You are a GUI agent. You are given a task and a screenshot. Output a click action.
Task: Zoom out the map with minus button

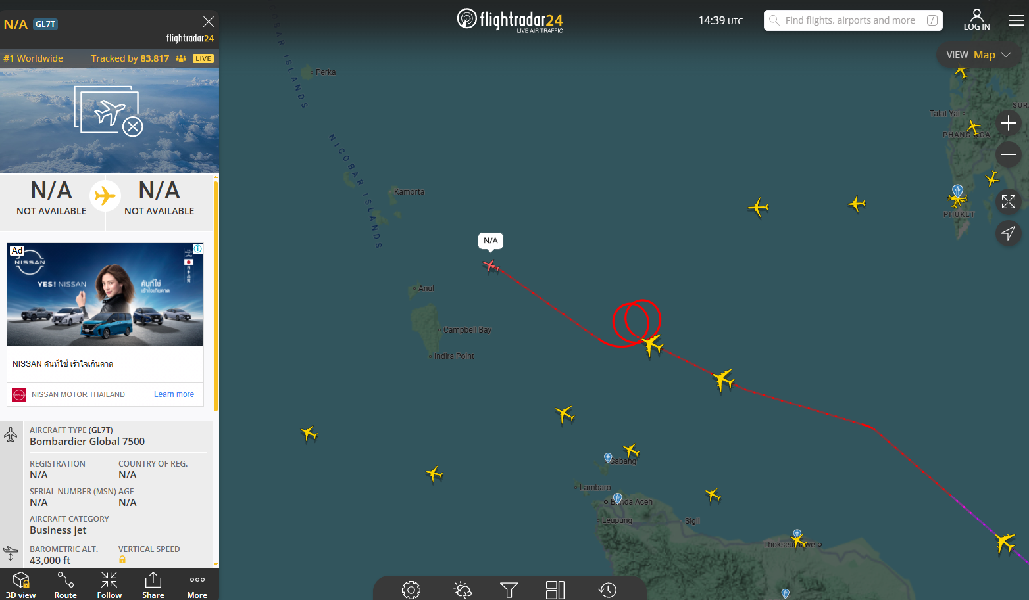(1009, 154)
